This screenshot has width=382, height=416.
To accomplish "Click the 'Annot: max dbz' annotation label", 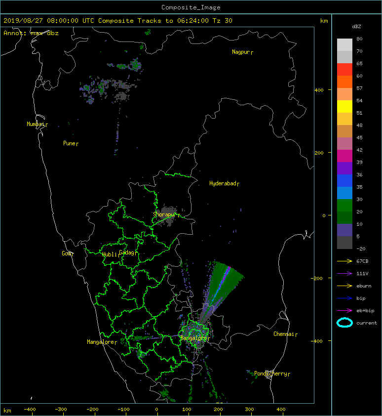I will click(x=31, y=33).
